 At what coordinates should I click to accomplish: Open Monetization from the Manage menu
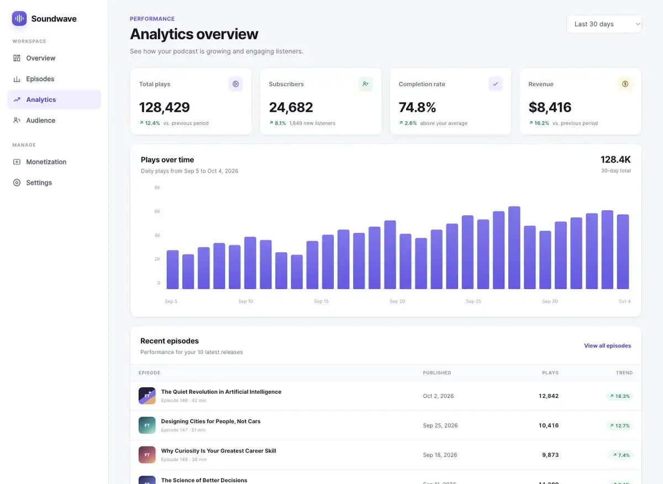[x=54, y=162]
